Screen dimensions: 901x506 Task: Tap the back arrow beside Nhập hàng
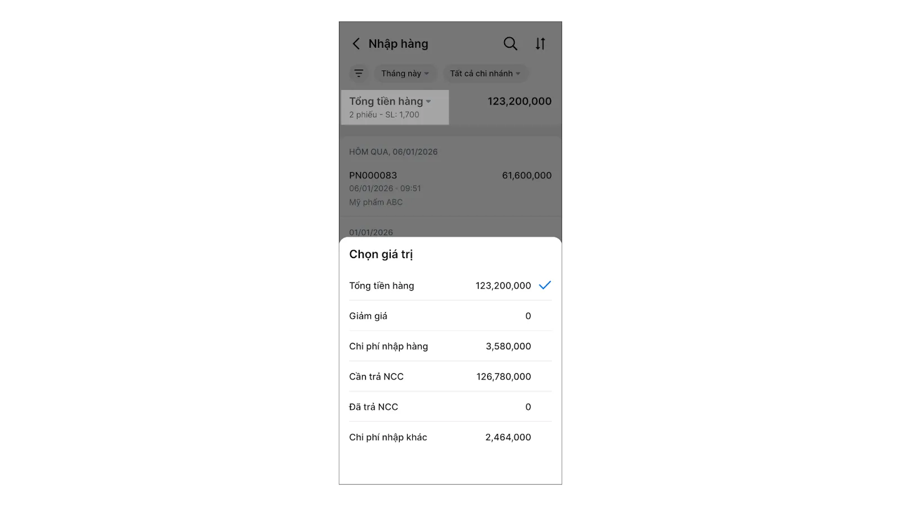click(356, 44)
